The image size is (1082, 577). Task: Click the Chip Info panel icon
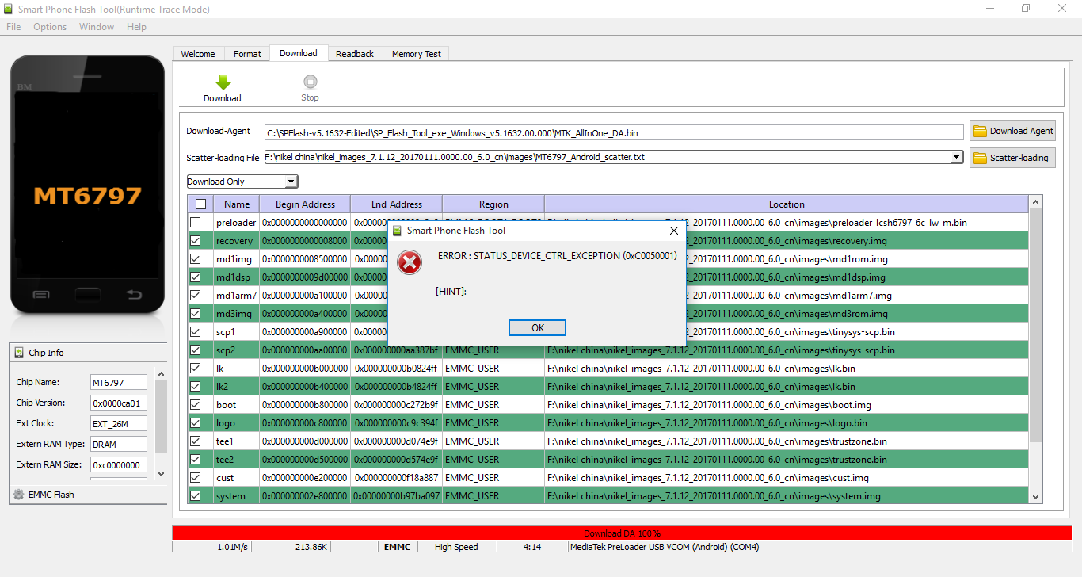(18, 353)
